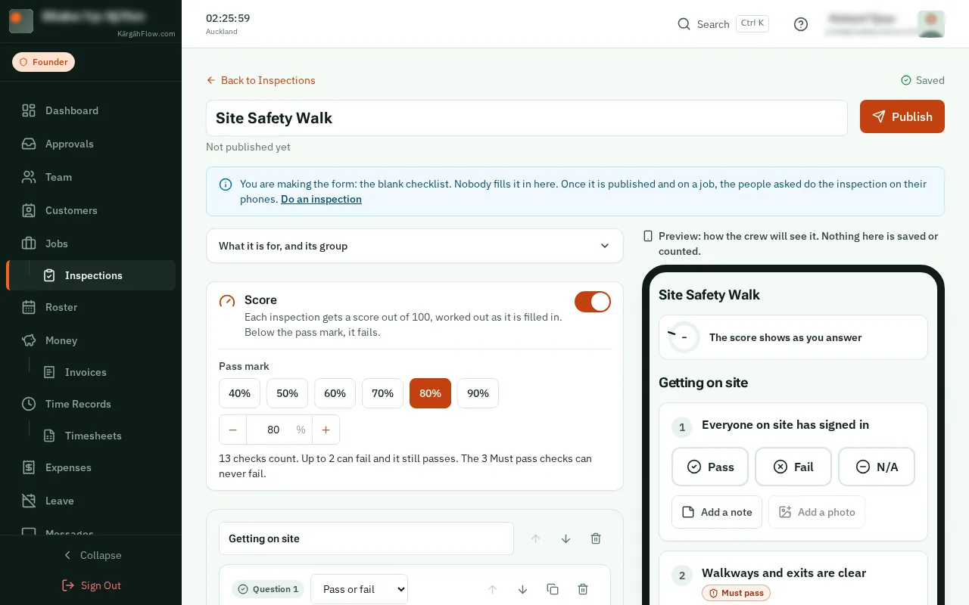
Task: Collapse the sidebar
Action: 91,555
